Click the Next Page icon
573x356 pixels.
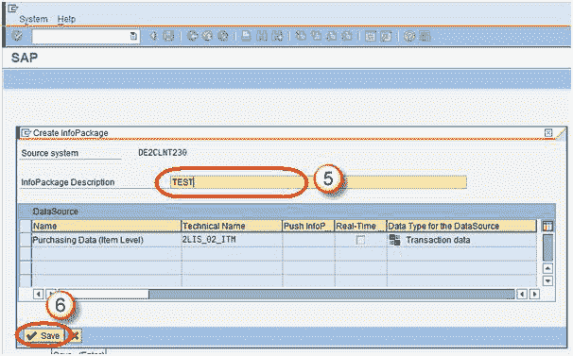click(x=331, y=36)
